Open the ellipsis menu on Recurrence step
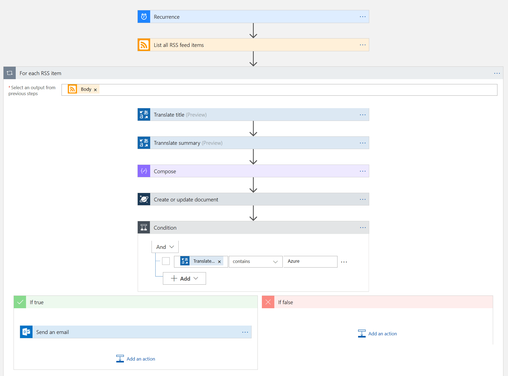508x376 pixels. (x=362, y=17)
